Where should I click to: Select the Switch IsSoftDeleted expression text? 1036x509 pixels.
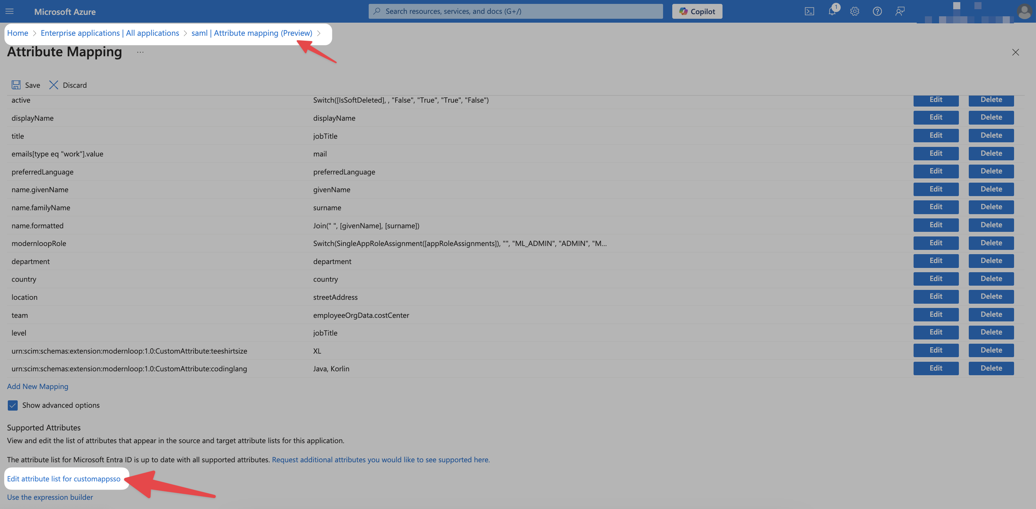401,100
